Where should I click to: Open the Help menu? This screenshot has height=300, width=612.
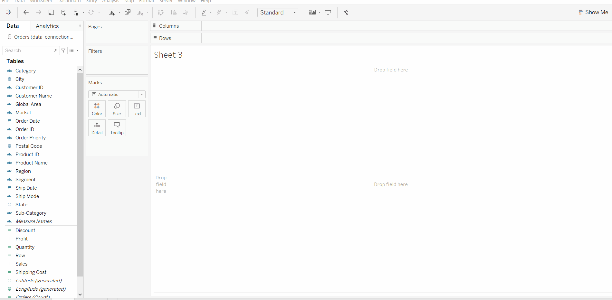206,1
